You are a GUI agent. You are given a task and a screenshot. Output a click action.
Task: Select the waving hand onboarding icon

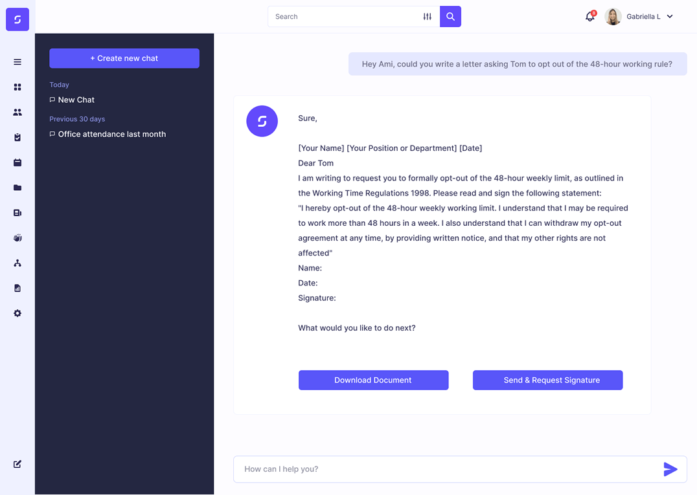tap(17, 237)
